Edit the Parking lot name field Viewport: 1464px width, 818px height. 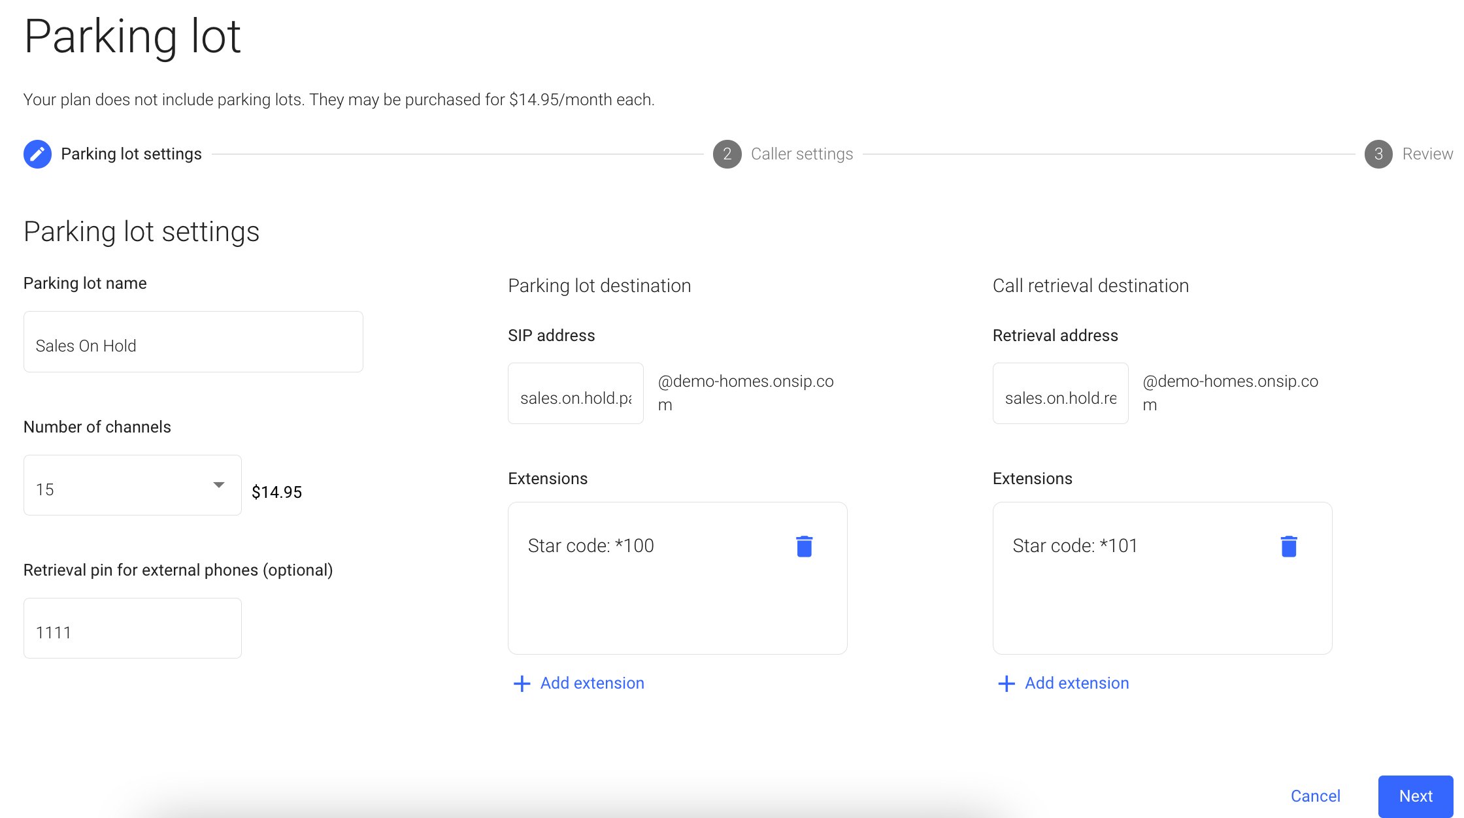193,346
